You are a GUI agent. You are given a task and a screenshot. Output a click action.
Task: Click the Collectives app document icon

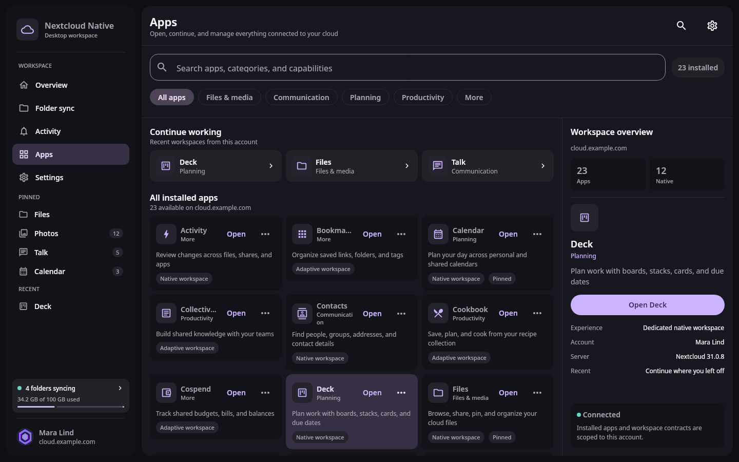[166, 313]
